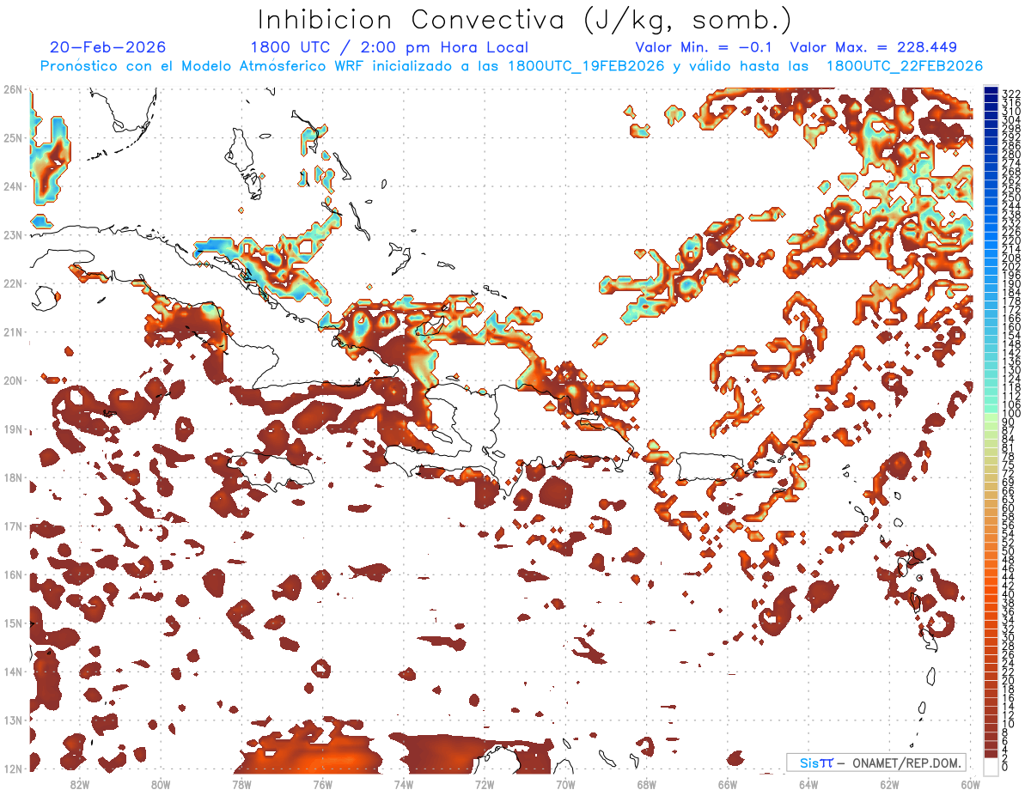Click the longitude label '76W'

coord(322,784)
